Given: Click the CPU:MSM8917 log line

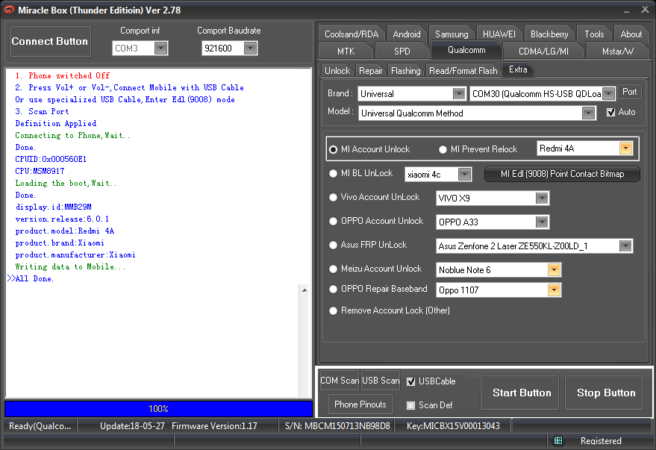Looking at the screenshot, I should (40, 171).
